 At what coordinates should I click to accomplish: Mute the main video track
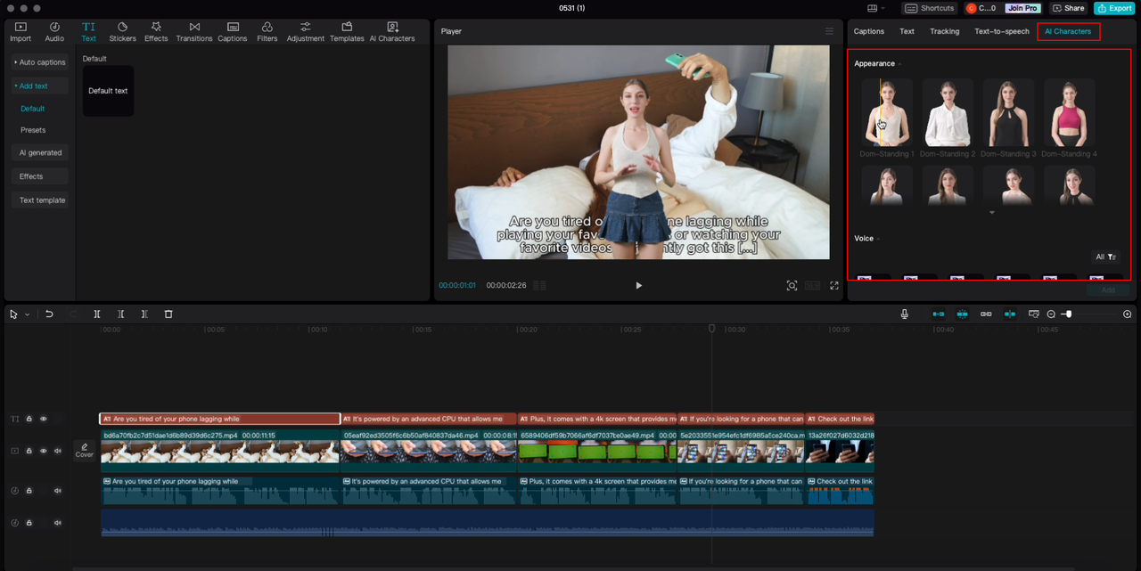(x=58, y=451)
